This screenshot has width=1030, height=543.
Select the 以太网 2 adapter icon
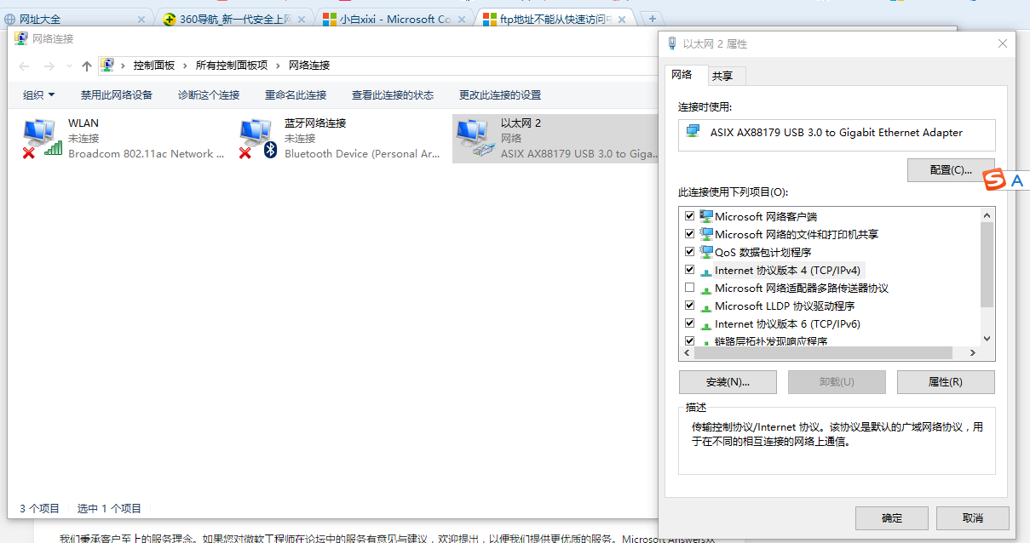(x=475, y=134)
